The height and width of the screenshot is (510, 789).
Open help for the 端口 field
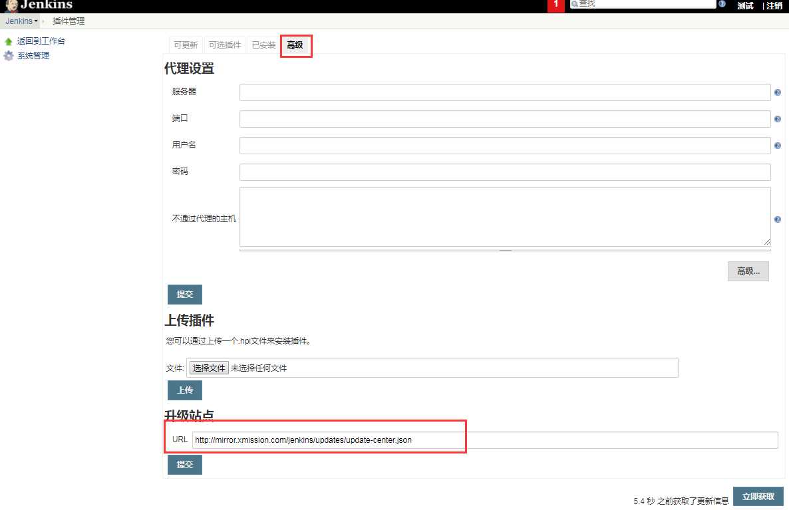(778, 119)
